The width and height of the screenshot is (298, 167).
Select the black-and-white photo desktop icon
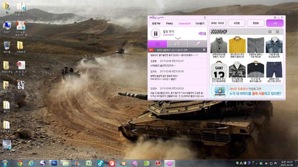point(21,87)
